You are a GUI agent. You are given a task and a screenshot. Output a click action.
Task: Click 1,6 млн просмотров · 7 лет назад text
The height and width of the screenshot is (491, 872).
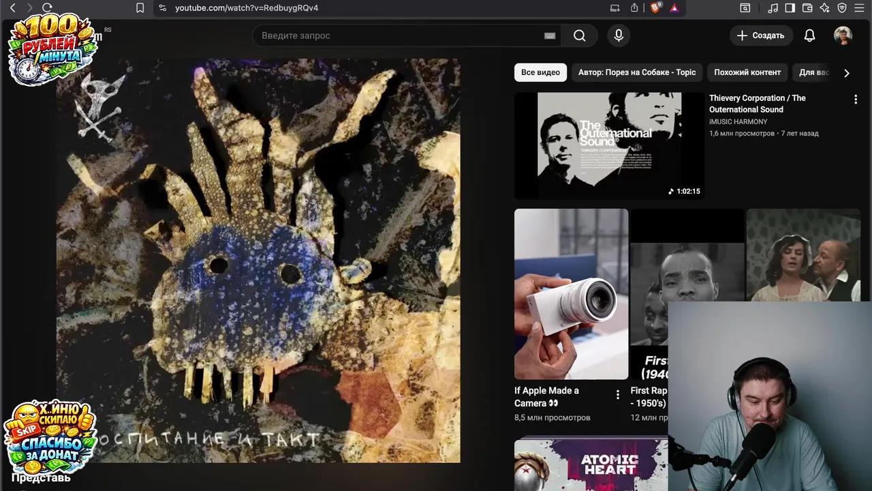[764, 133]
